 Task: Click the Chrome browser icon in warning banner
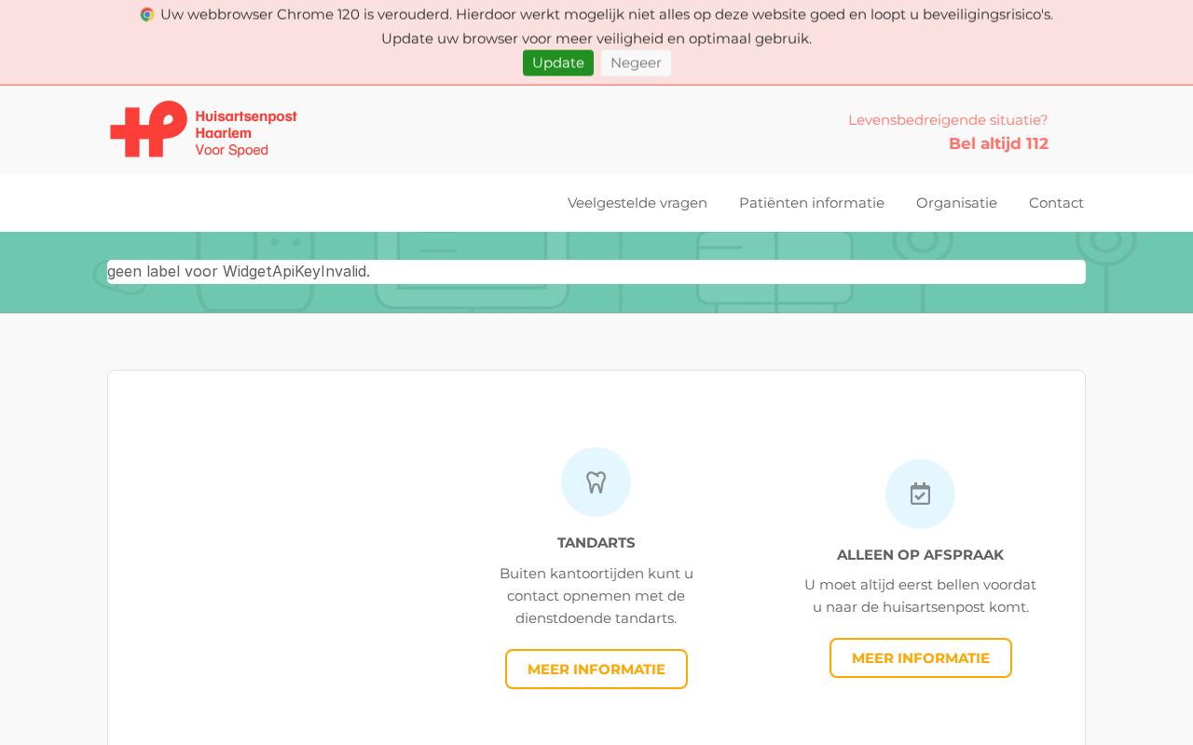[146, 15]
